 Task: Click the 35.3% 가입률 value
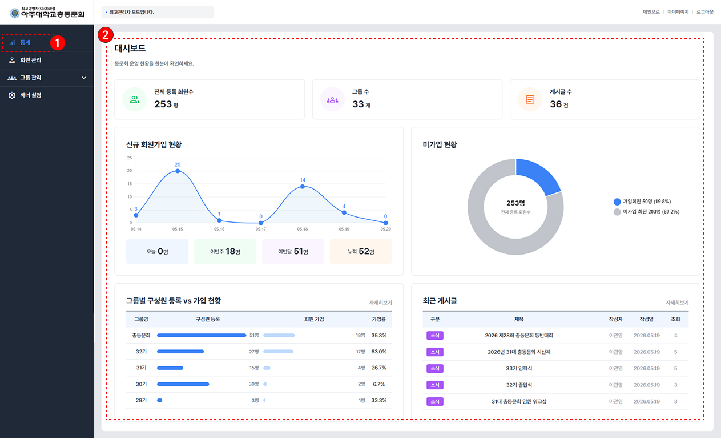point(379,336)
